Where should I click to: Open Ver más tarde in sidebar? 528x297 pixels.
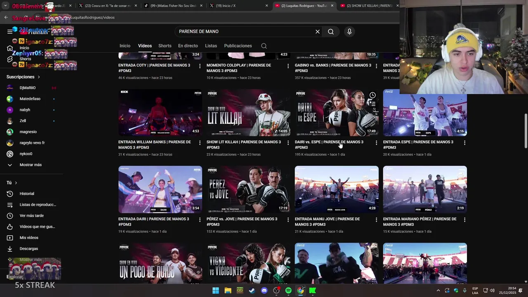[31, 216]
